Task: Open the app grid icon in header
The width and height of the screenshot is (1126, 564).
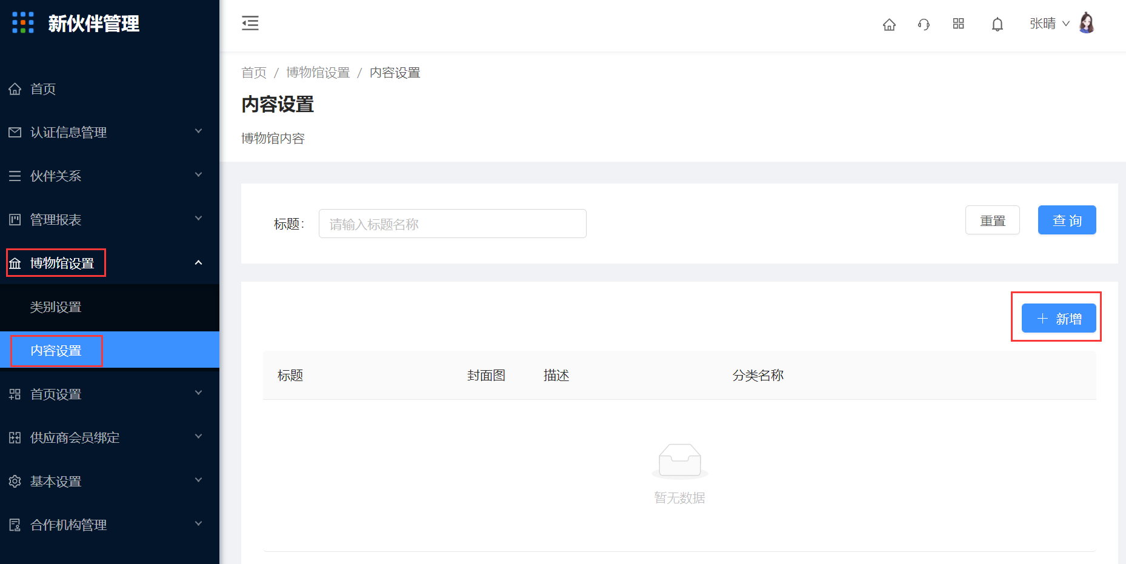Action: 958,24
